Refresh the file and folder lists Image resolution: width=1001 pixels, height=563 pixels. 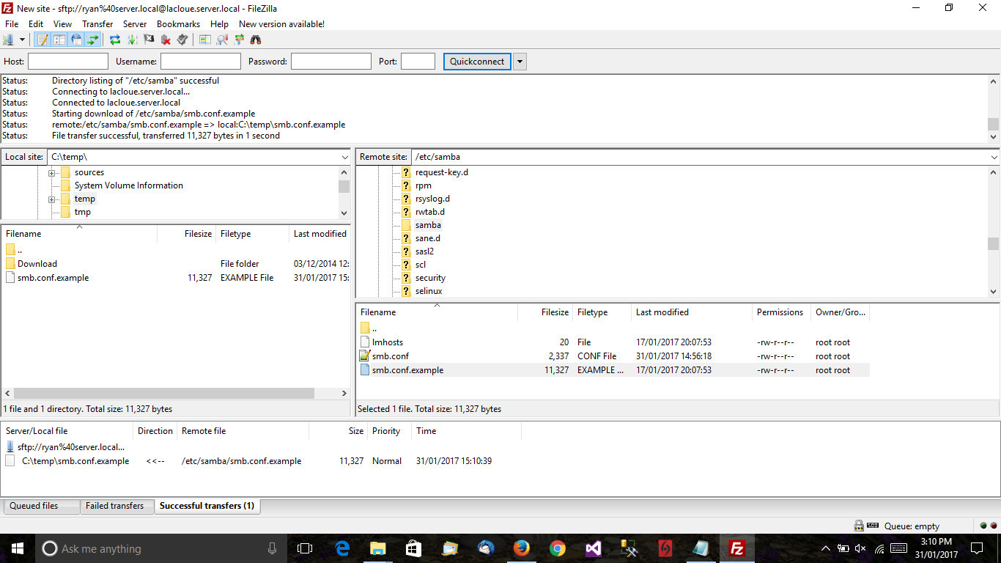115,40
